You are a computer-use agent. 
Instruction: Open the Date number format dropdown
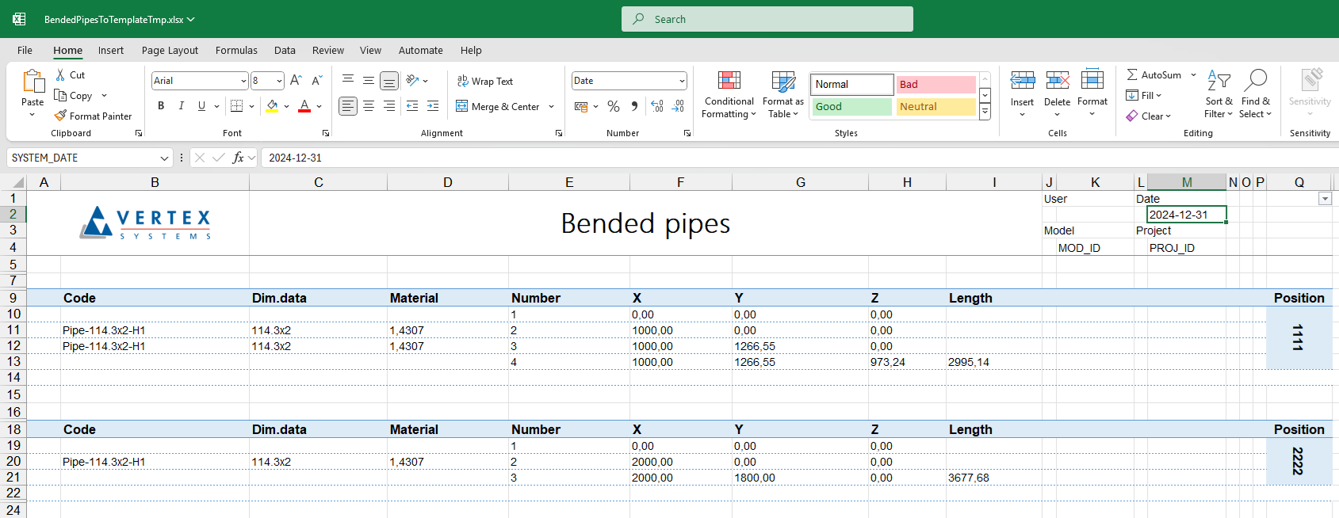point(682,81)
